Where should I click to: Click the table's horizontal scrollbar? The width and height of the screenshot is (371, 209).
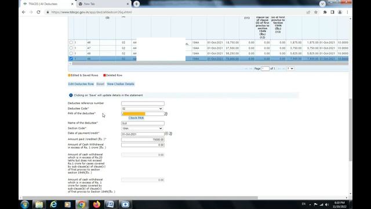[210, 63]
